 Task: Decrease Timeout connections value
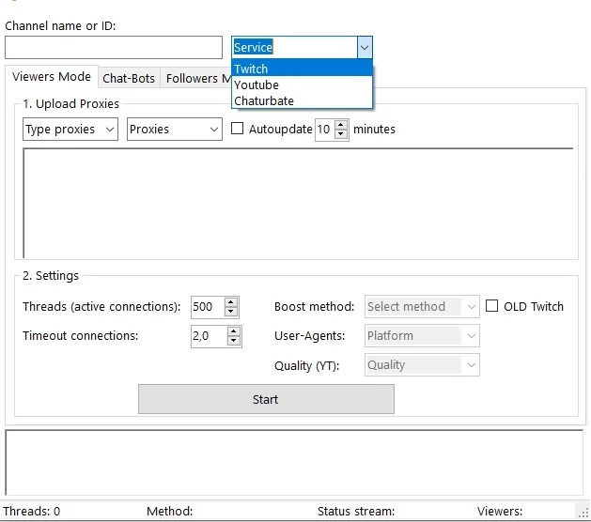pyautogui.click(x=234, y=341)
